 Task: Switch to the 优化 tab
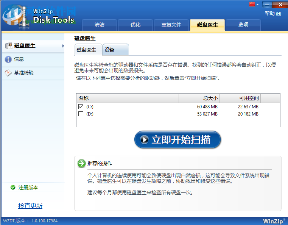tap(135, 25)
